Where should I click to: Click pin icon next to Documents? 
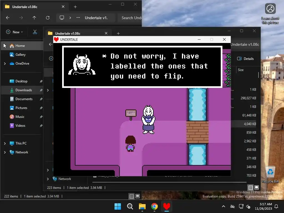pyautogui.click(x=41, y=99)
